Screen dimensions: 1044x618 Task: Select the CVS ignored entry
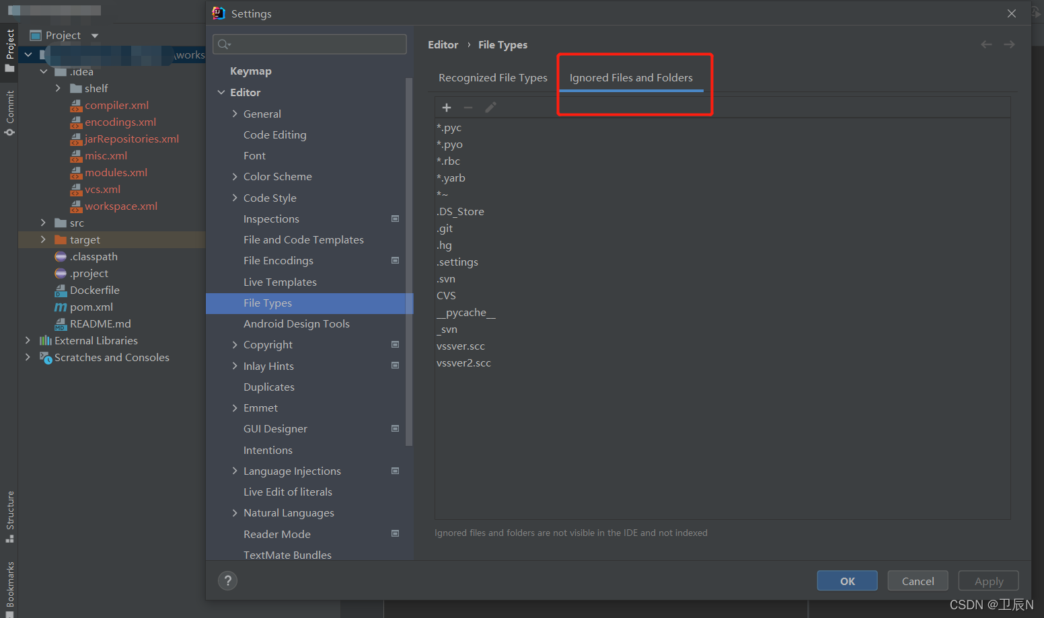(446, 296)
